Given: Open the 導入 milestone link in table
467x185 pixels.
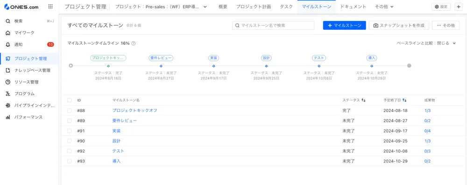Looking at the screenshot, I should (116, 161).
